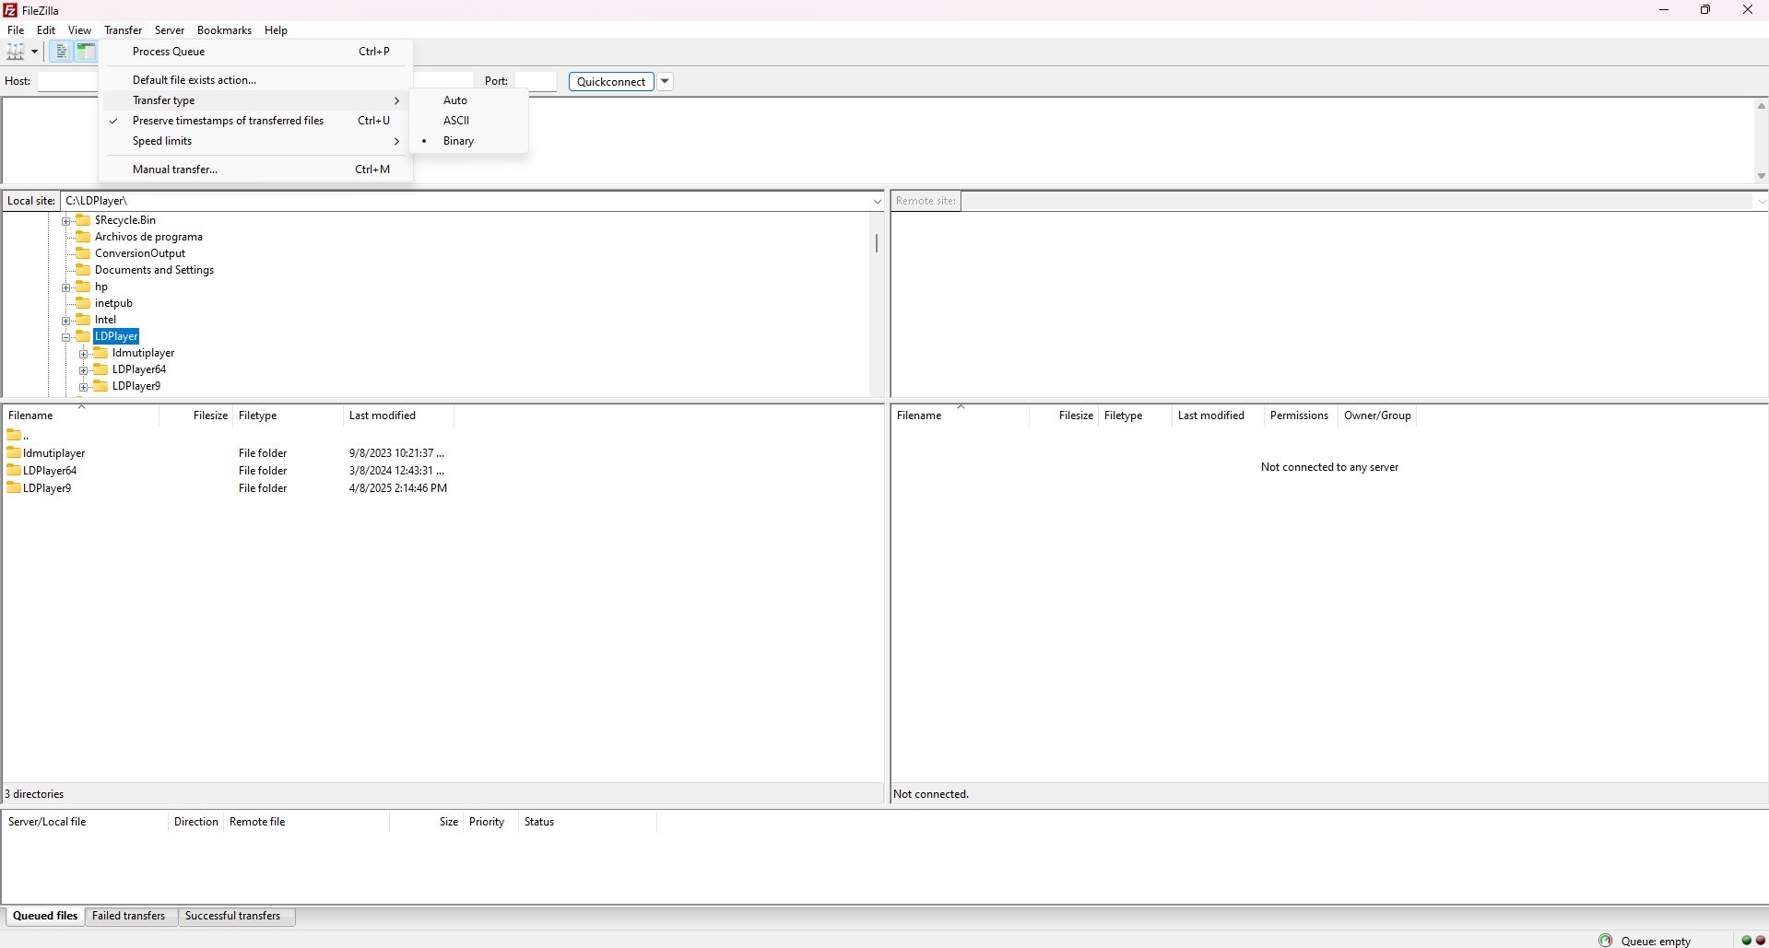Expand the hp folder tree node

tap(66, 287)
